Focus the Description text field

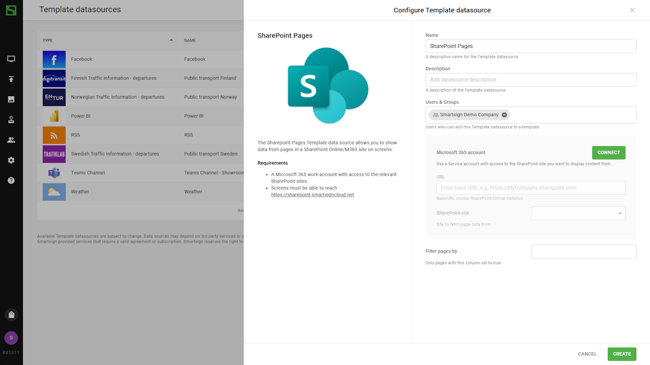pos(530,80)
